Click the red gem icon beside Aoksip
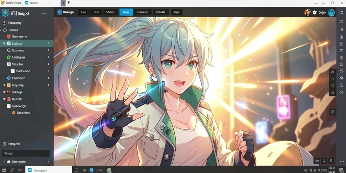 9,92
